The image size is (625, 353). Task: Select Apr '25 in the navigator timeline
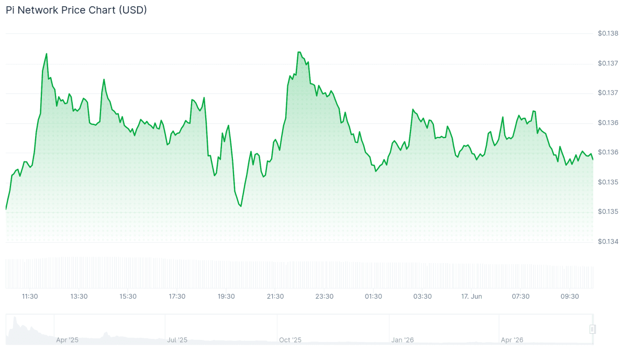tap(67, 340)
